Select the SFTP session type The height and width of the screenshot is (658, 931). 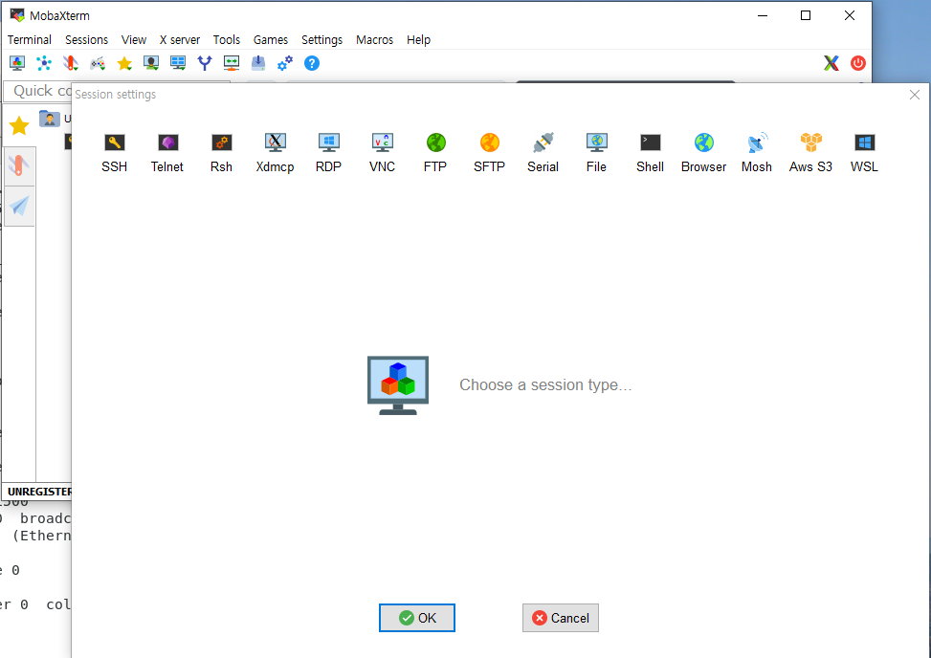tap(489, 152)
